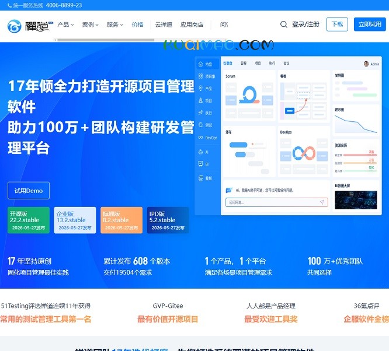Click the '最有价值开源项目' award text
This screenshot has height=351, width=389.
point(168,319)
